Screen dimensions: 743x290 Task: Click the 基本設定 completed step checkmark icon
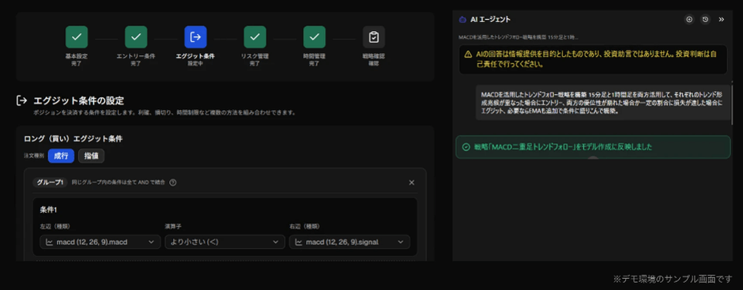[x=77, y=37]
